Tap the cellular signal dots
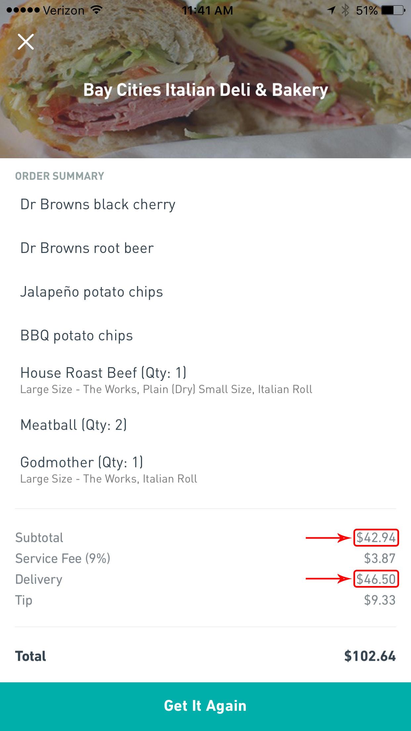The image size is (411, 731). tap(23, 11)
